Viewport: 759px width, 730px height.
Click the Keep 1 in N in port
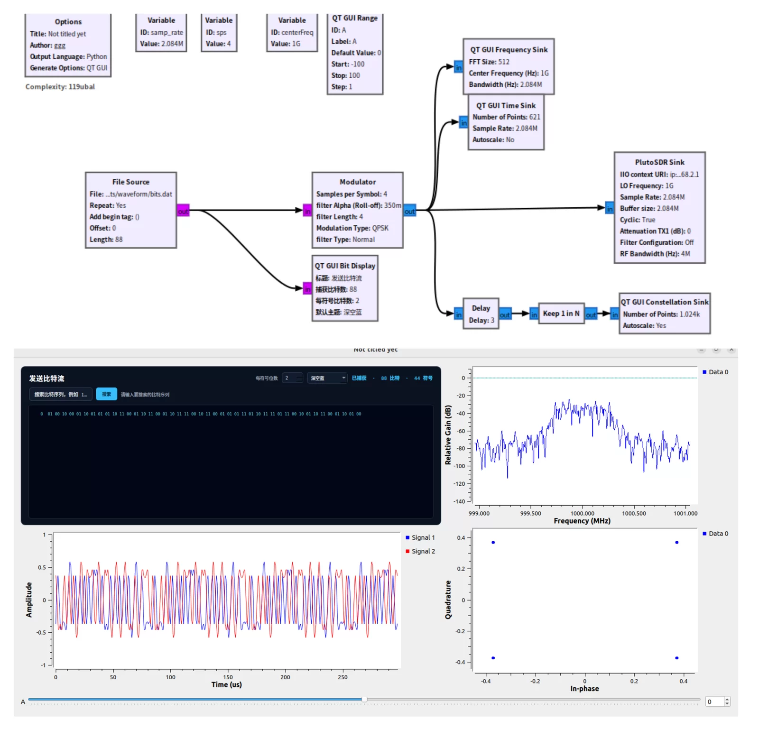pos(534,314)
